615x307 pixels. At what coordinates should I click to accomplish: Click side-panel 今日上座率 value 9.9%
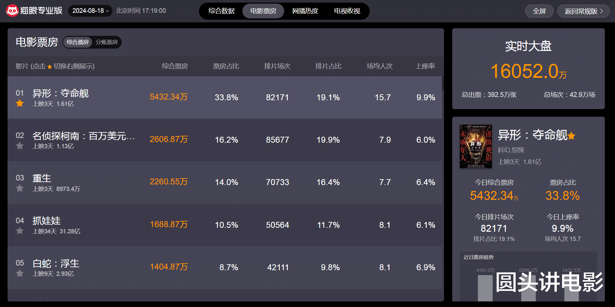pos(562,228)
